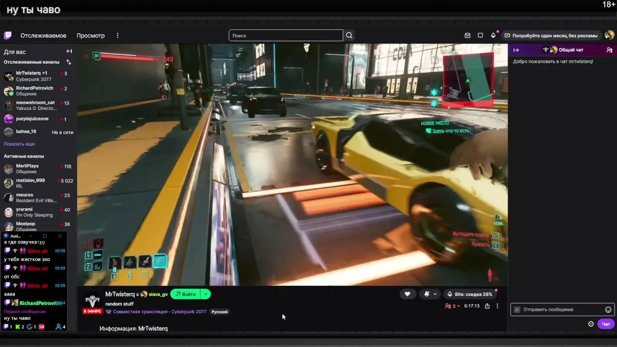This screenshot has width=617, height=347.
Task: Open the chat community members icon
Action: (609, 50)
